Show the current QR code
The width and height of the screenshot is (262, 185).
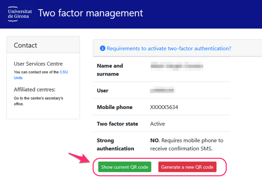pyautogui.click(x=125, y=167)
